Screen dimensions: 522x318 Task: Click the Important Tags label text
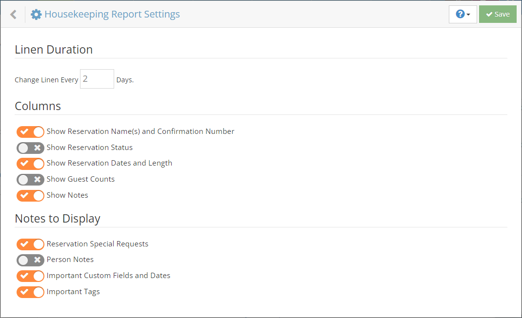point(73,292)
